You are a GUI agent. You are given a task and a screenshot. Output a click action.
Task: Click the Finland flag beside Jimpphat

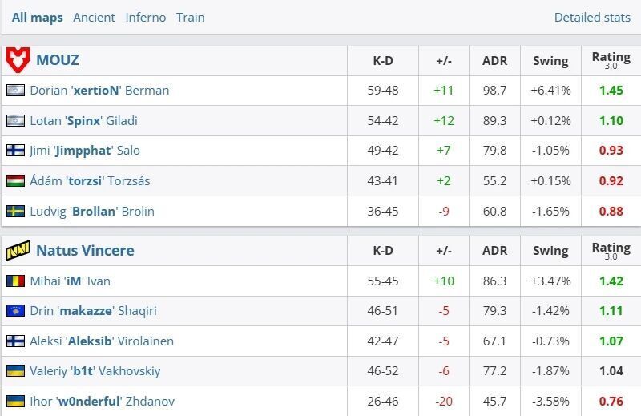click(15, 151)
